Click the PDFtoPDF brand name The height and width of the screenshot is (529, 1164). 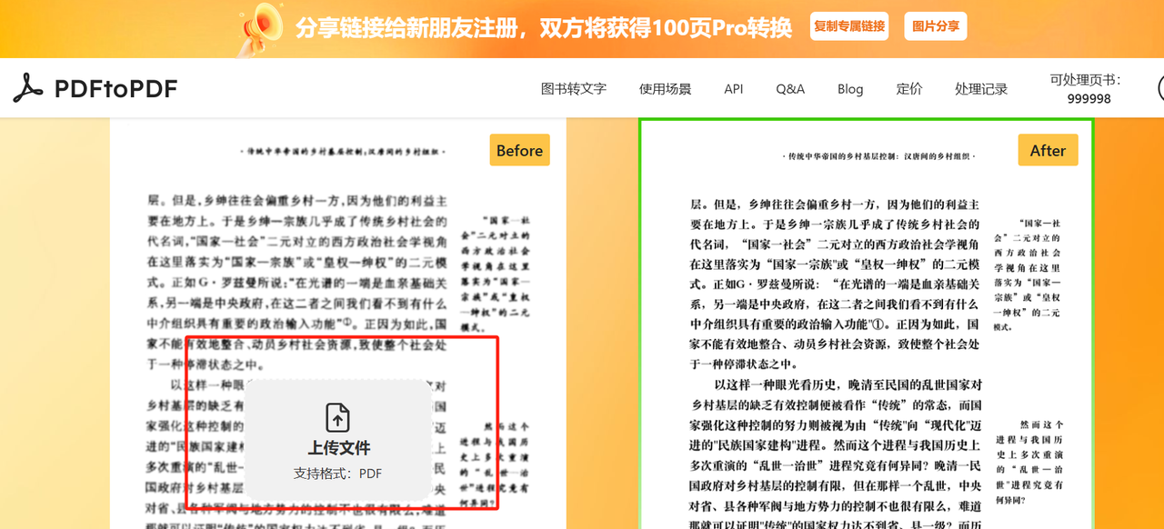tap(115, 89)
